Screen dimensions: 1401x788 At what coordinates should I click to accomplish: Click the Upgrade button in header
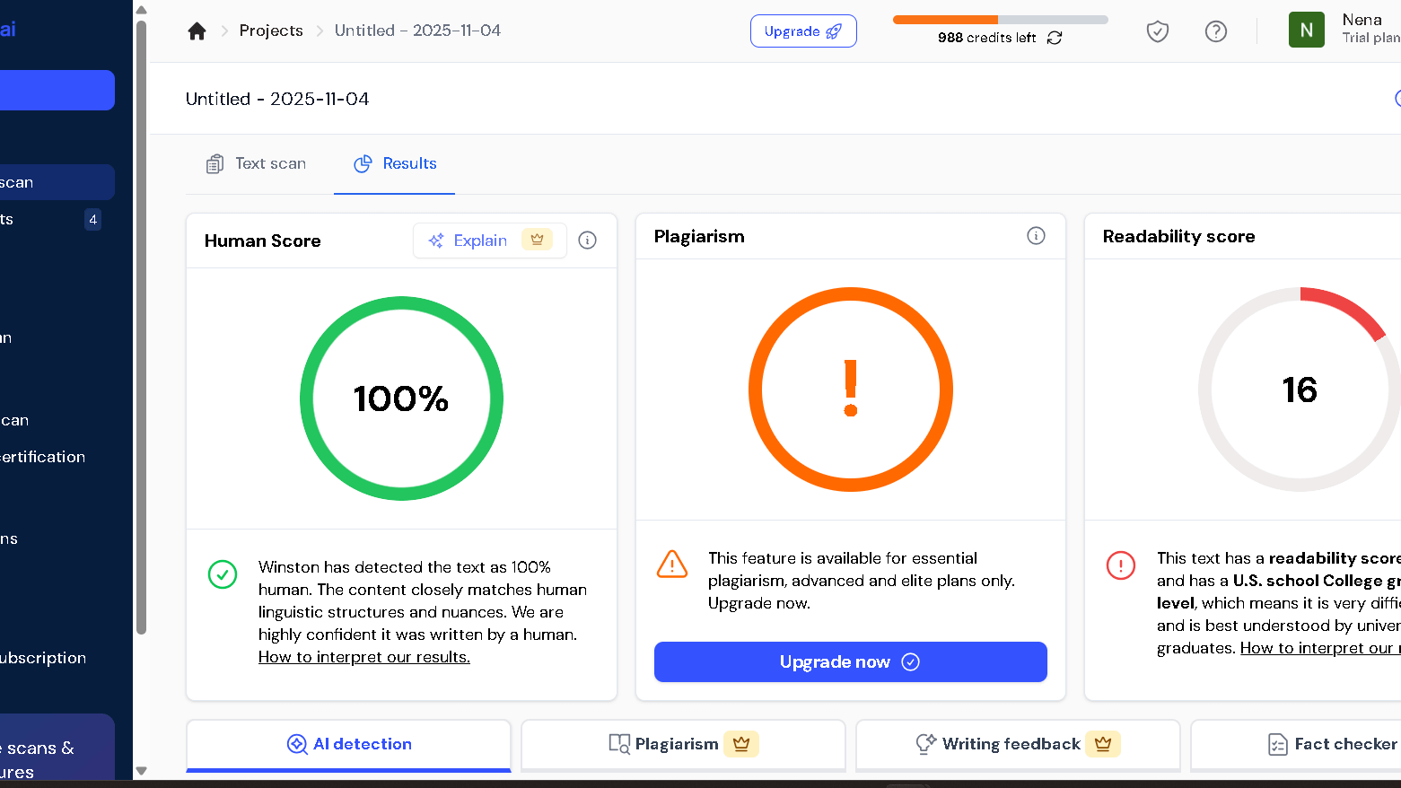[x=803, y=31]
